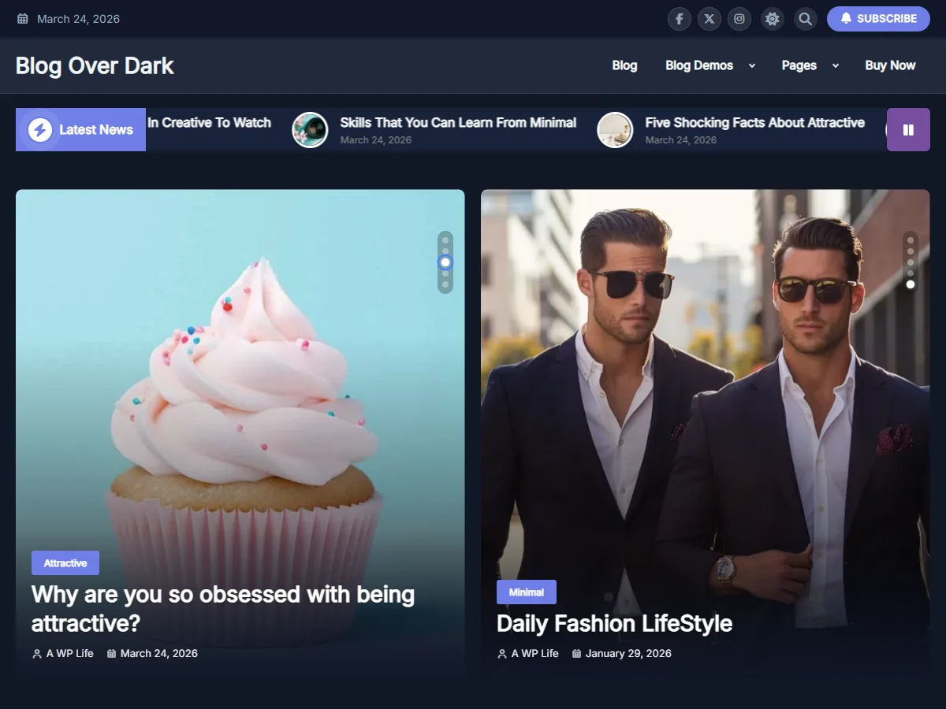
Task: Open the Instagram social icon
Action: coord(739,19)
